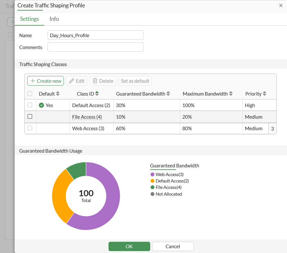Sort the Guaranteed Bandwidth column

(x=168, y=93)
